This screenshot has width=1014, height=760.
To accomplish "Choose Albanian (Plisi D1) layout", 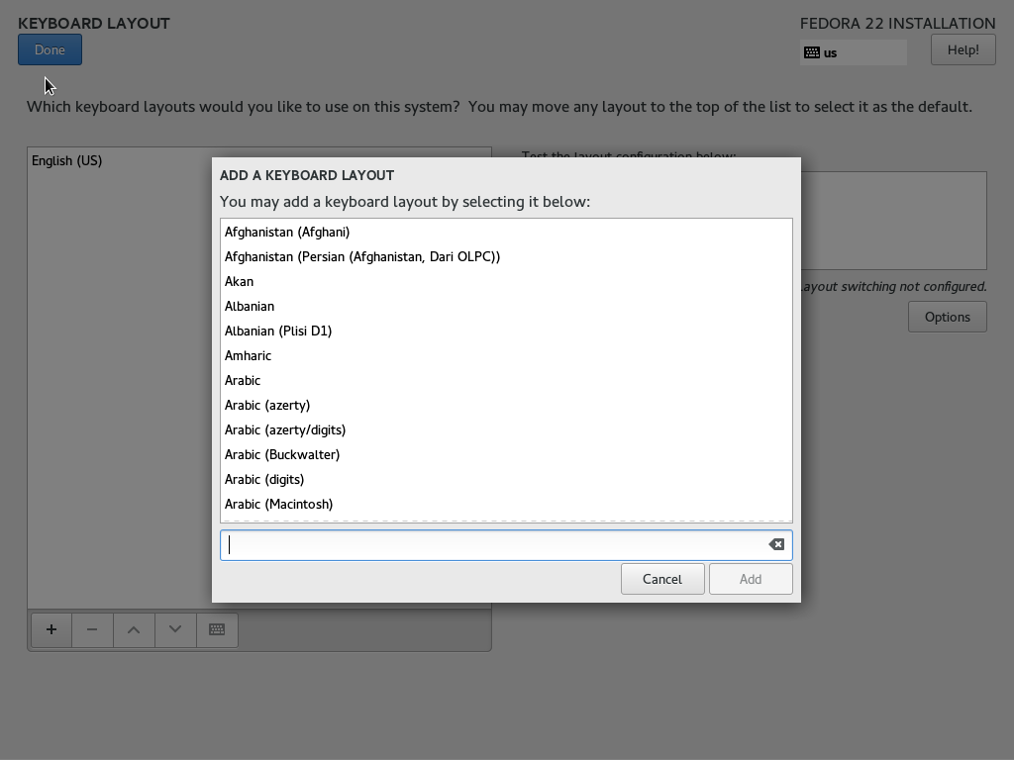I will [x=278, y=331].
